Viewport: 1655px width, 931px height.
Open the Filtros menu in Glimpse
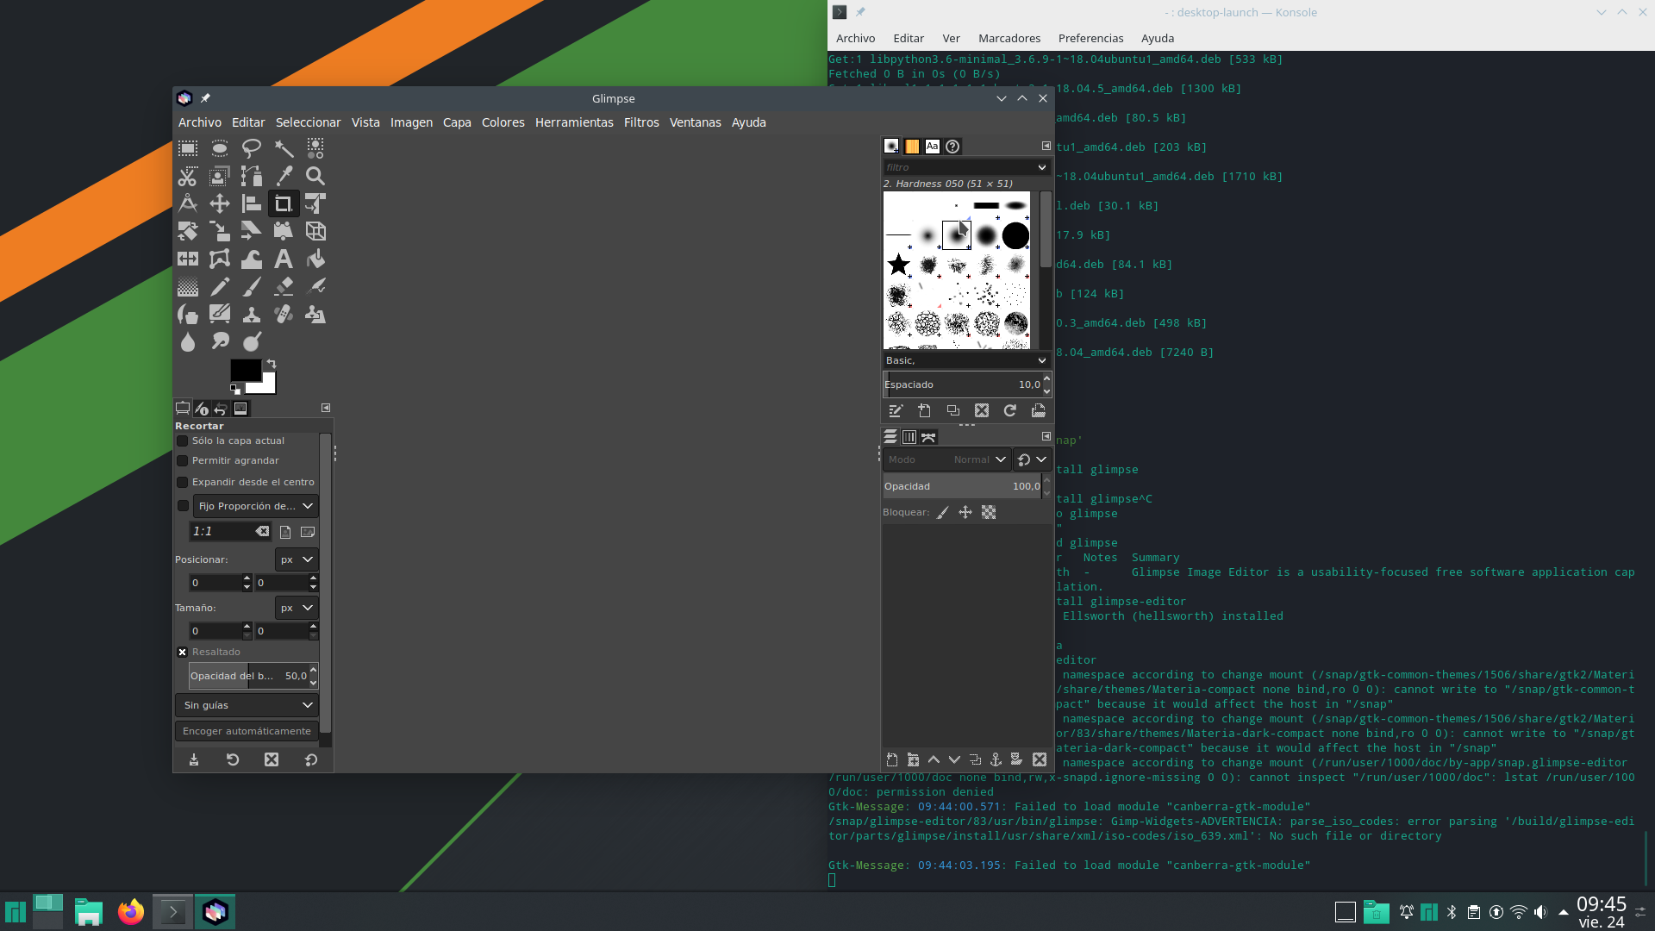(x=641, y=122)
